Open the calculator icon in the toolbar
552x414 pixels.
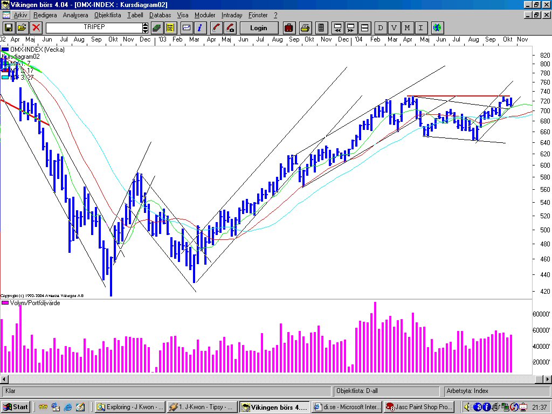click(321, 27)
